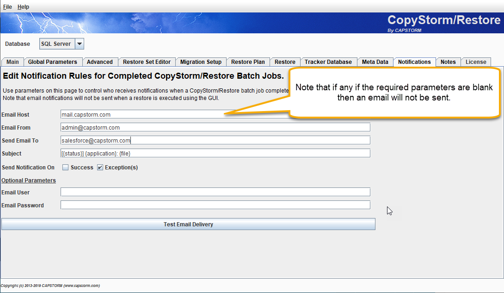Switch to the License tab
Viewport: 504px width, 293px height.
click(476, 62)
